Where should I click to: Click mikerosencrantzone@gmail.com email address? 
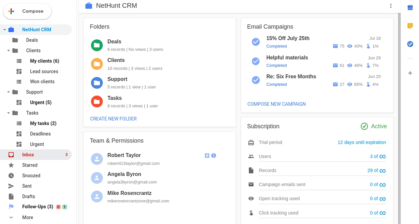[x=138, y=201]
